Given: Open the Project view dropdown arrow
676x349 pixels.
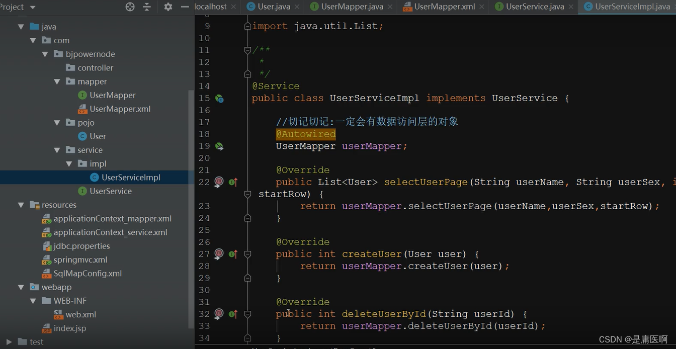Looking at the screenshot, I should (33, 7).
